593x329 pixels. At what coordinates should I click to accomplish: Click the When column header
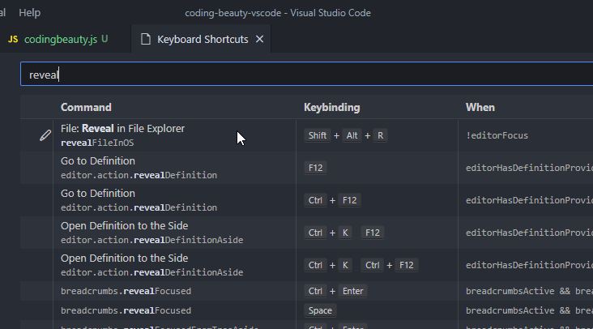click(x=480, y=107)
